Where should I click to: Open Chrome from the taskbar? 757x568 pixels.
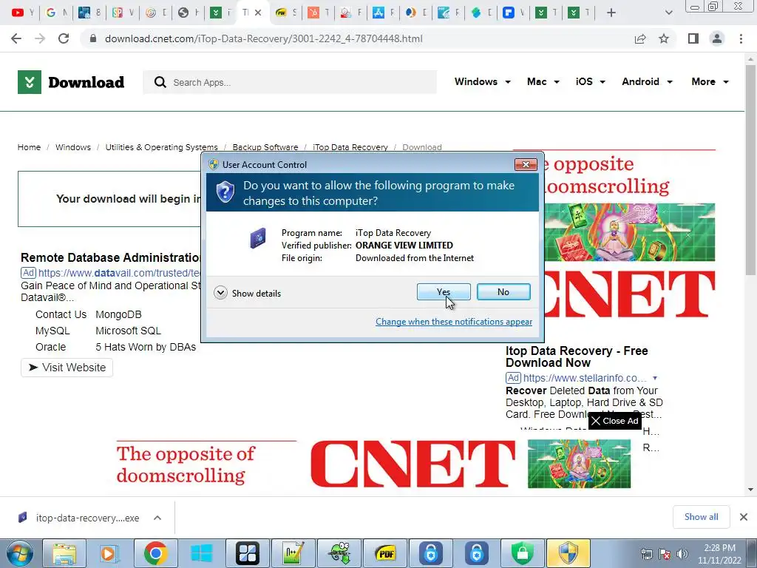pos(155,553)
